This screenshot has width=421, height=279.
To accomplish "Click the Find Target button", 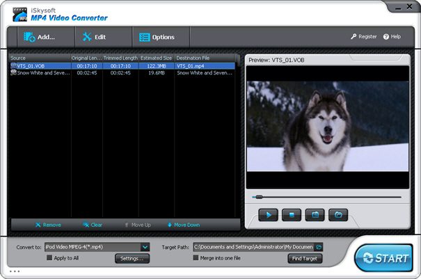I will coord(305,258).
